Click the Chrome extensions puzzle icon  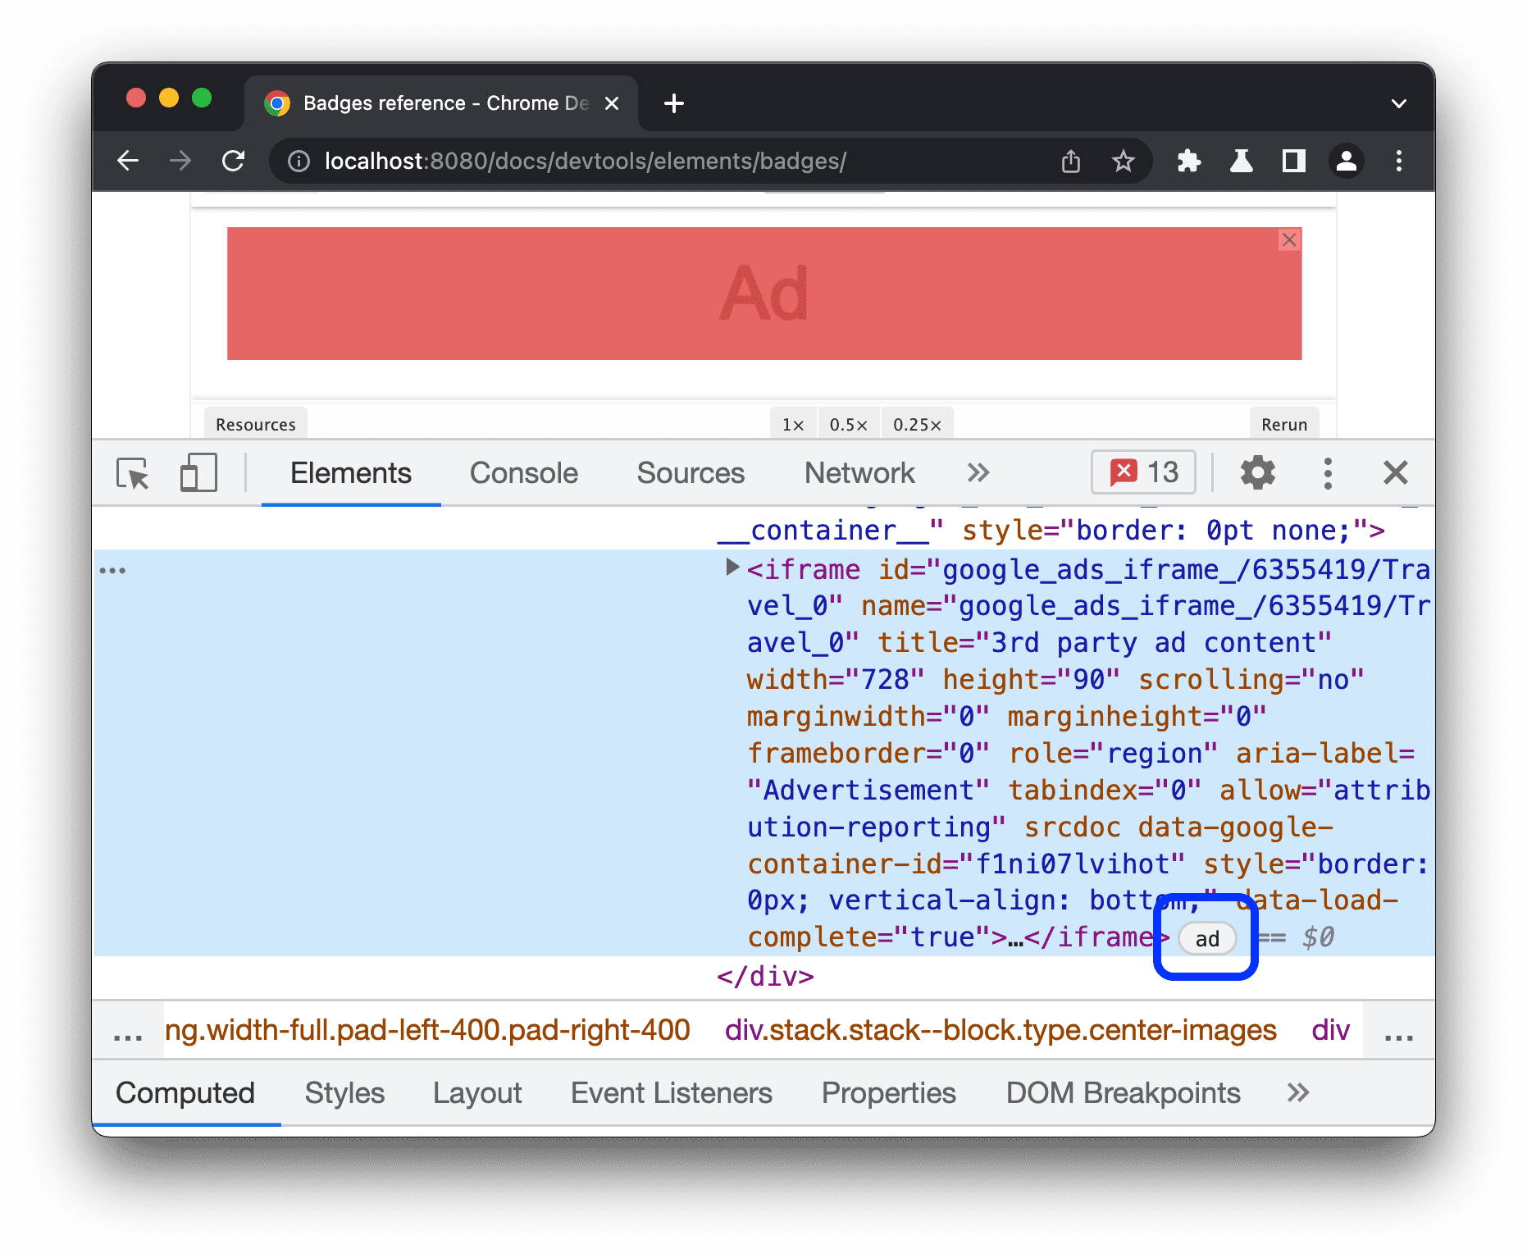pos(1188,161)
